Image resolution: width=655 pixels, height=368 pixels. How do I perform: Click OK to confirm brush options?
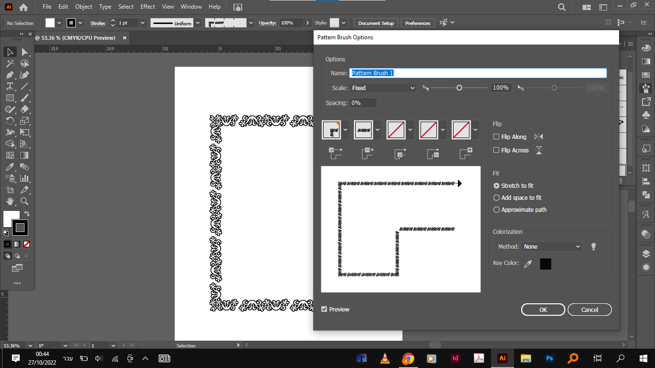543,310
